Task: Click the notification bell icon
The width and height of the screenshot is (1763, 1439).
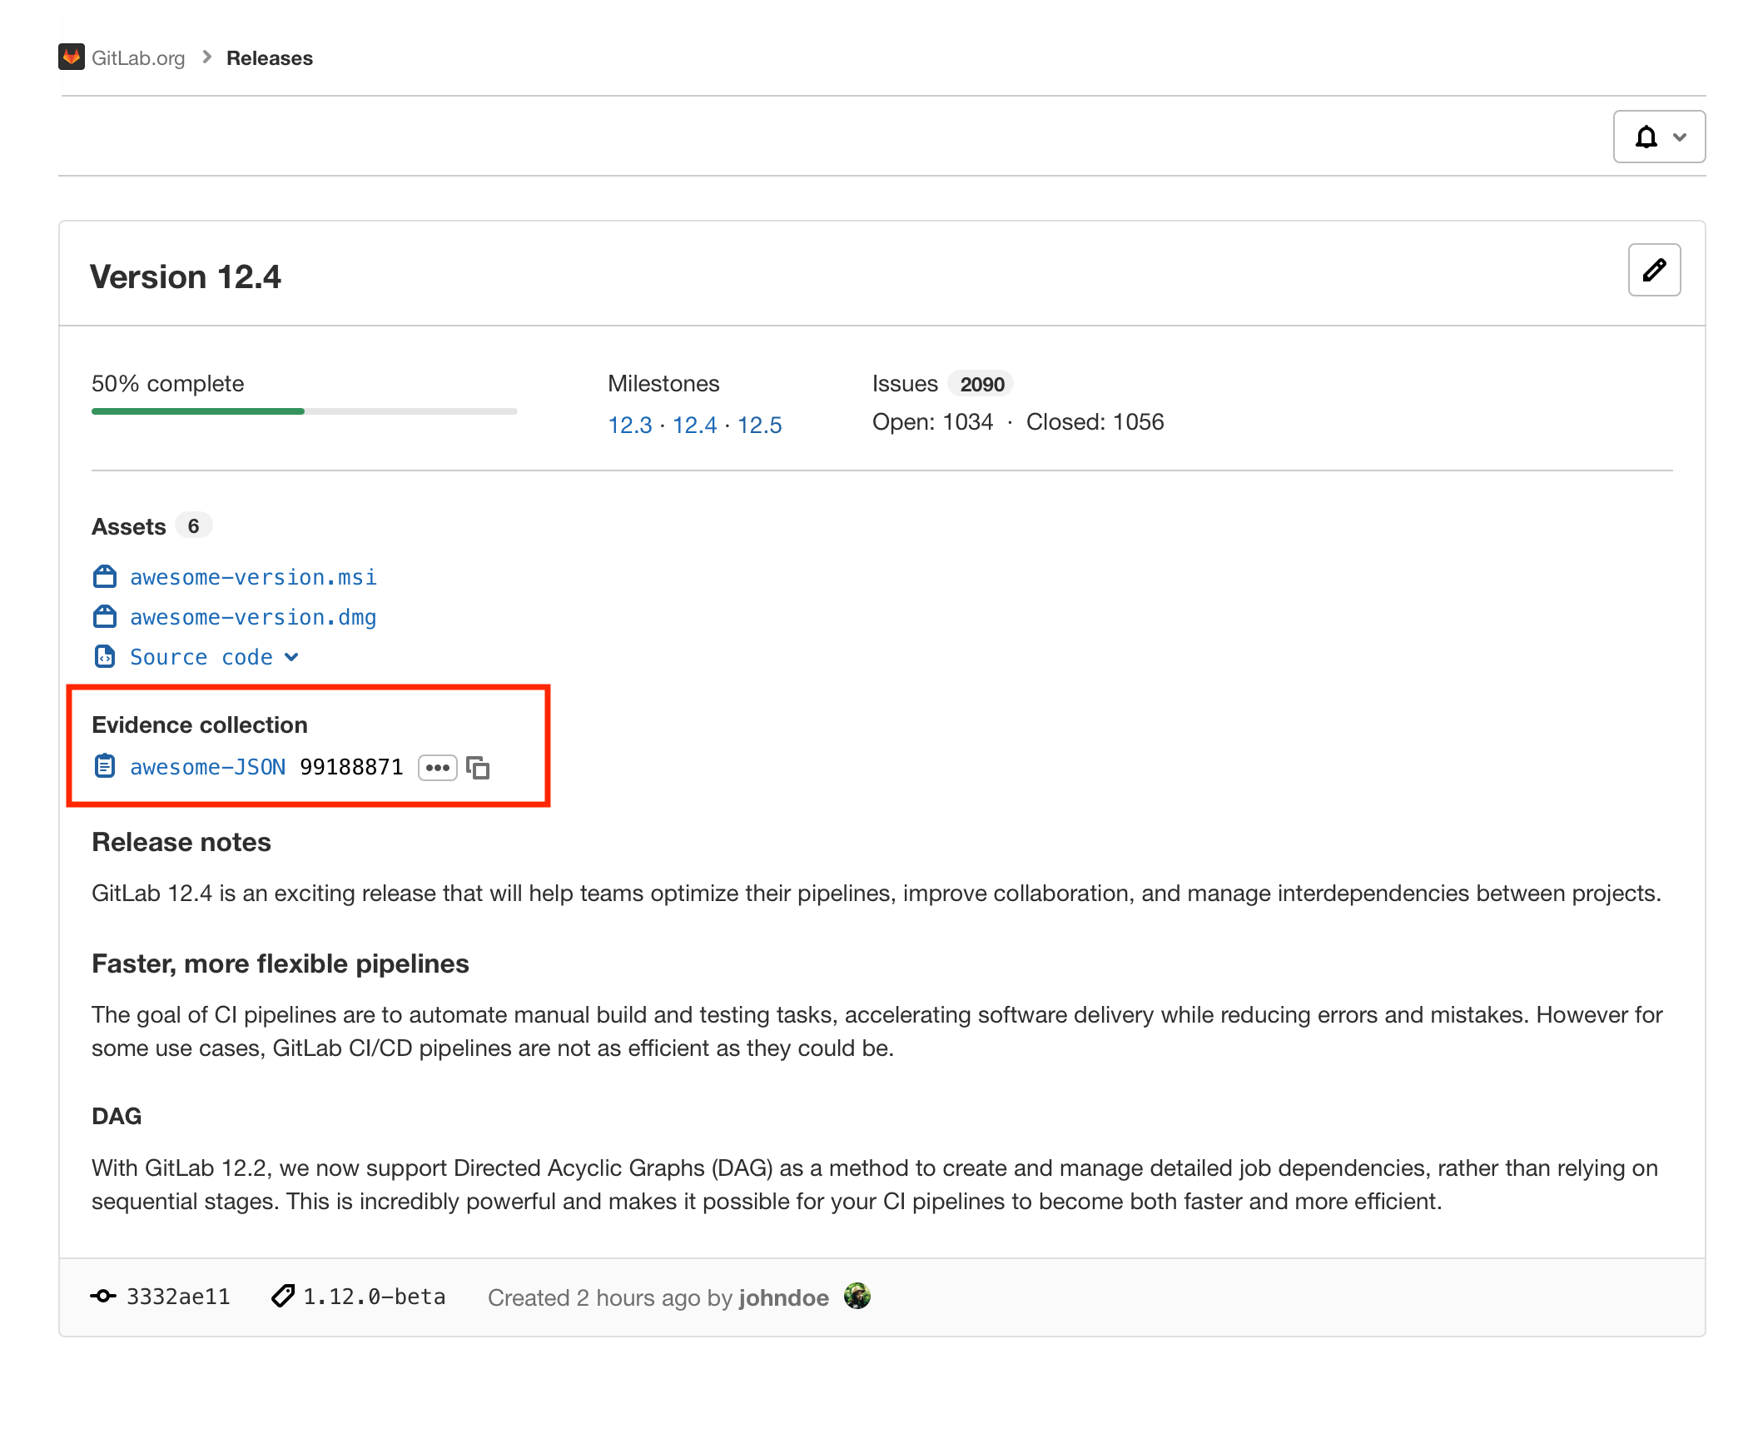Action: pos(1646,136)
